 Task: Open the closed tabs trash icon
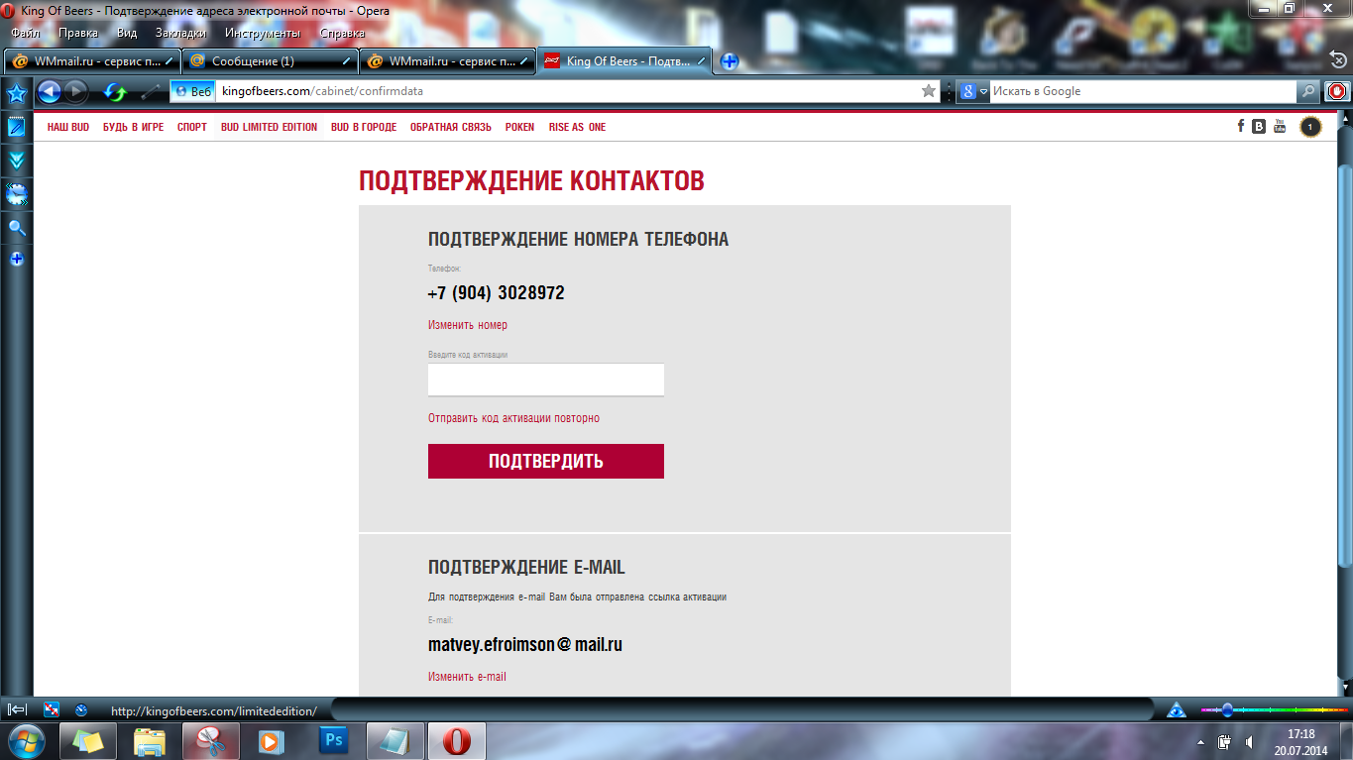point(1337,60)
